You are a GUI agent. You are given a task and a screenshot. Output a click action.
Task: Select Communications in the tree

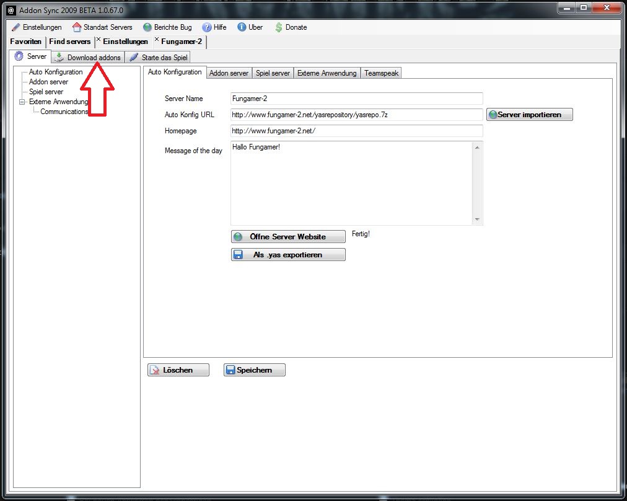pos(64,112)
